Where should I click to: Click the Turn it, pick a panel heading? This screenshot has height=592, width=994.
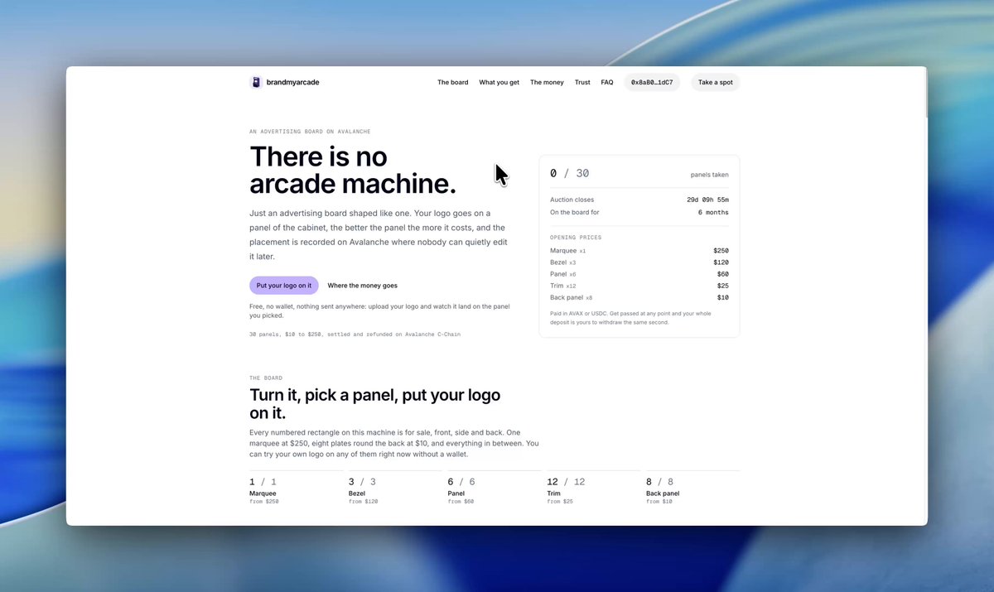click(x=375, y=403)
